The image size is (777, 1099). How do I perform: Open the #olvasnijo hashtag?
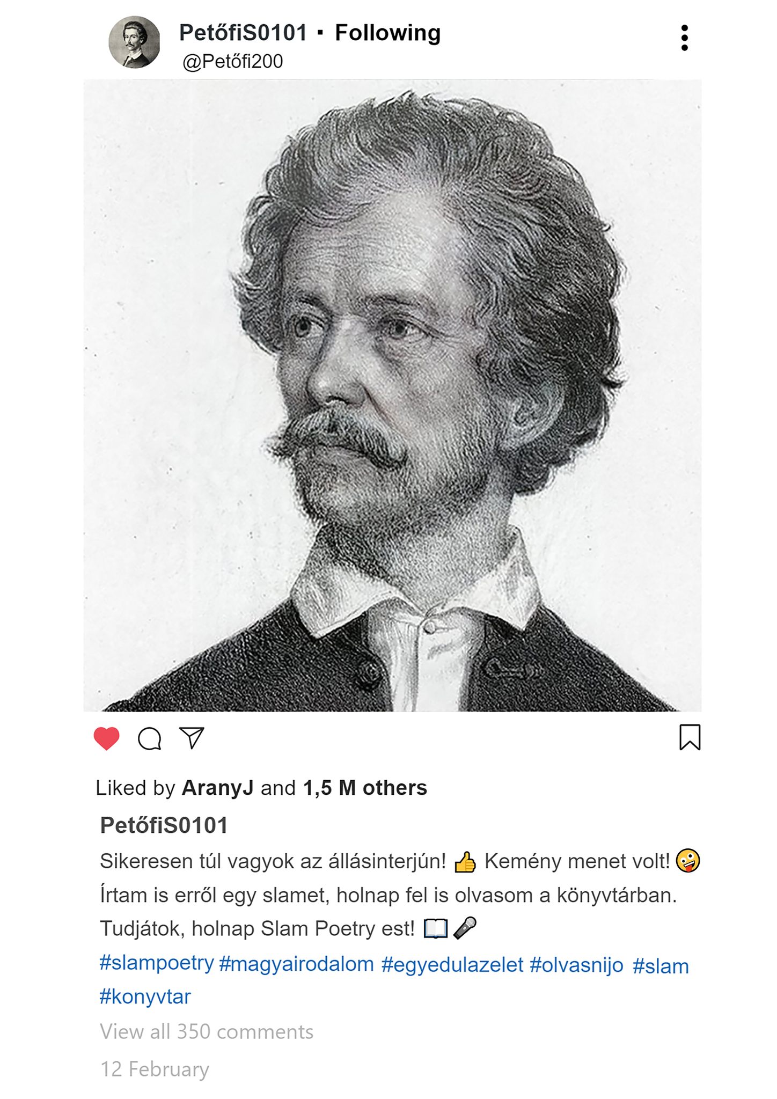[x=576, y=965]
